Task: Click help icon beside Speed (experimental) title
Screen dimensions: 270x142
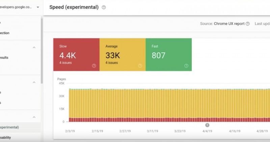Action: click(x=104, y=7)
